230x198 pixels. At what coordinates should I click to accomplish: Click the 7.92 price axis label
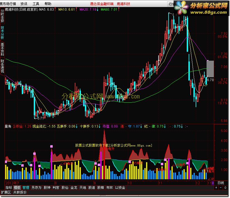click(x=224, y=33)
